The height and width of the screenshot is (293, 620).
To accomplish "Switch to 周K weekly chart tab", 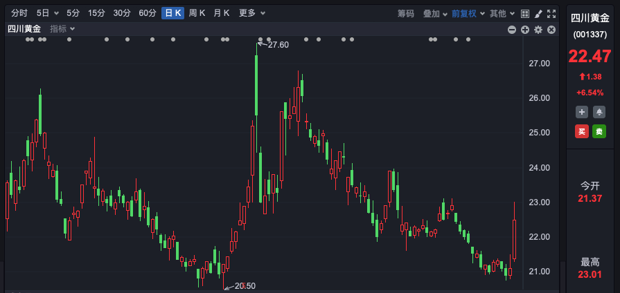I will coord(197,13).
